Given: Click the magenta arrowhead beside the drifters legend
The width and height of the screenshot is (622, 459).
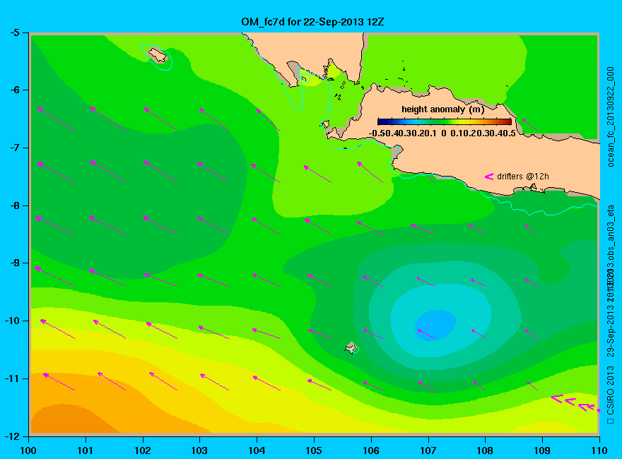Looking at the screenshot, I should [x=488, y=177].
